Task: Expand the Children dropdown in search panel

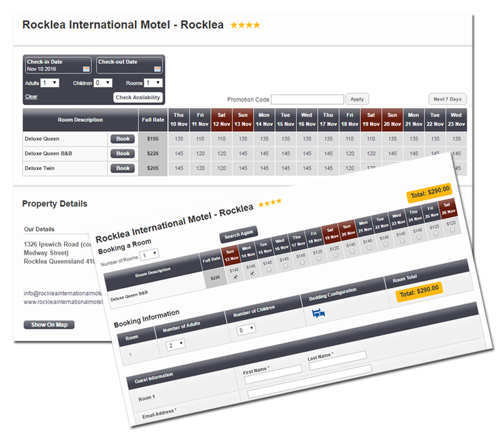Action: (x=103, y=83)
